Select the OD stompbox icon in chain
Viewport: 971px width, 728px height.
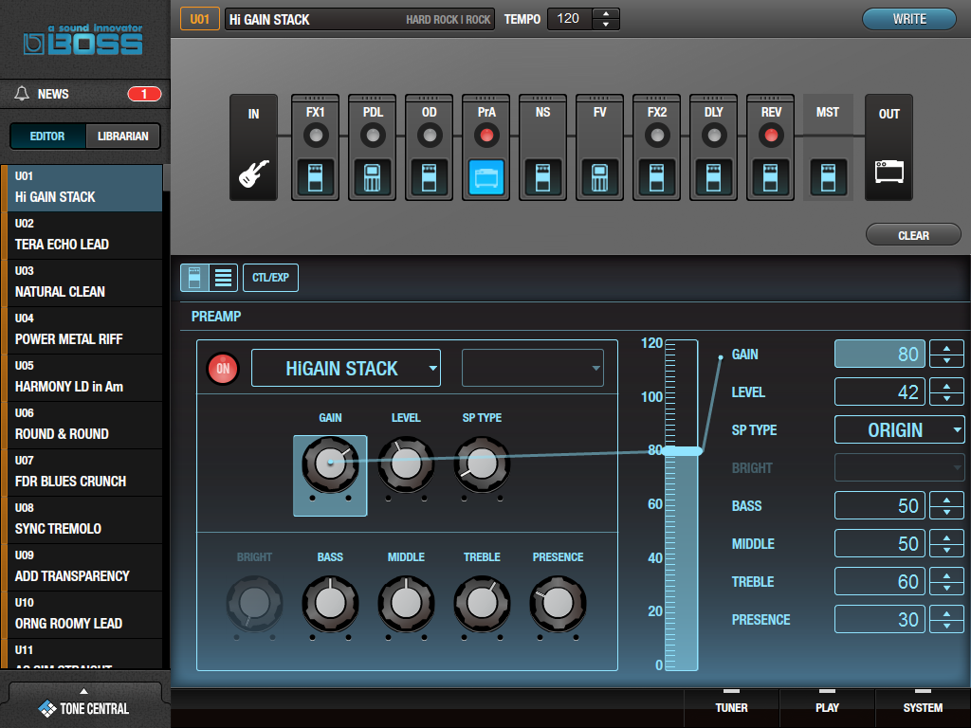tap(430, 177)
